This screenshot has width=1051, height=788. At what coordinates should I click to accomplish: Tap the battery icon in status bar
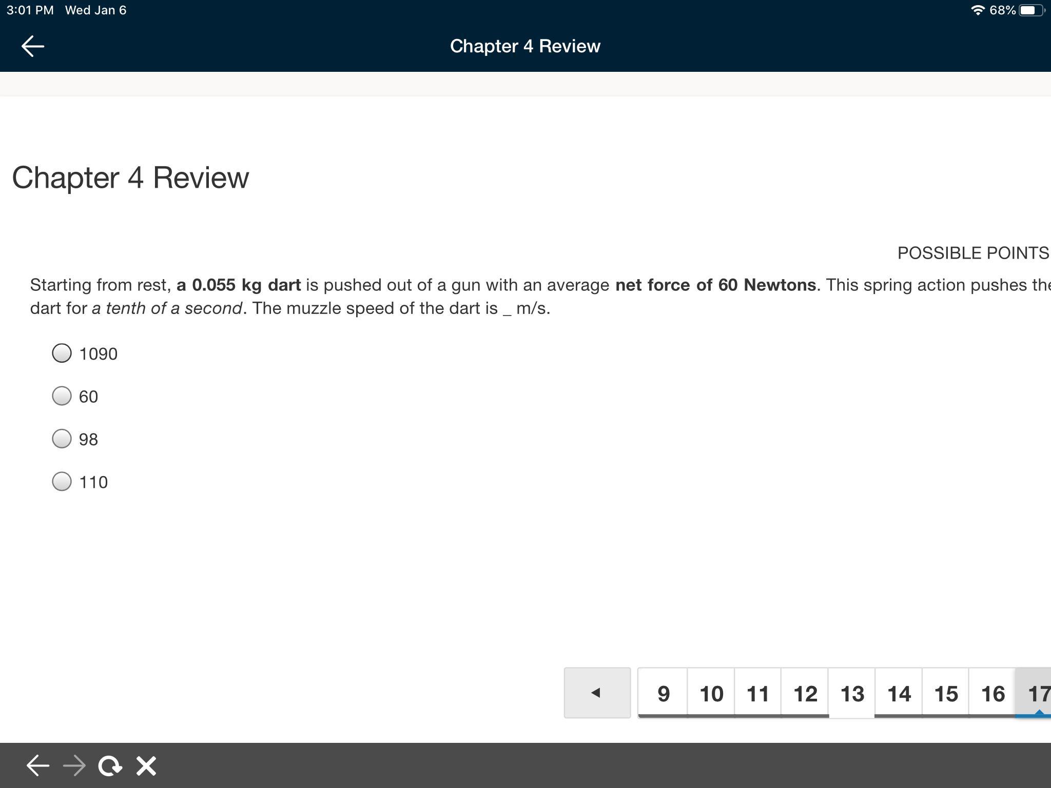pyautogui.click(x=1030, y=10)
